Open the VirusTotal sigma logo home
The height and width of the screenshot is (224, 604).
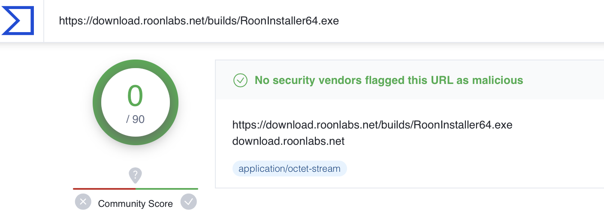(18, 21)
